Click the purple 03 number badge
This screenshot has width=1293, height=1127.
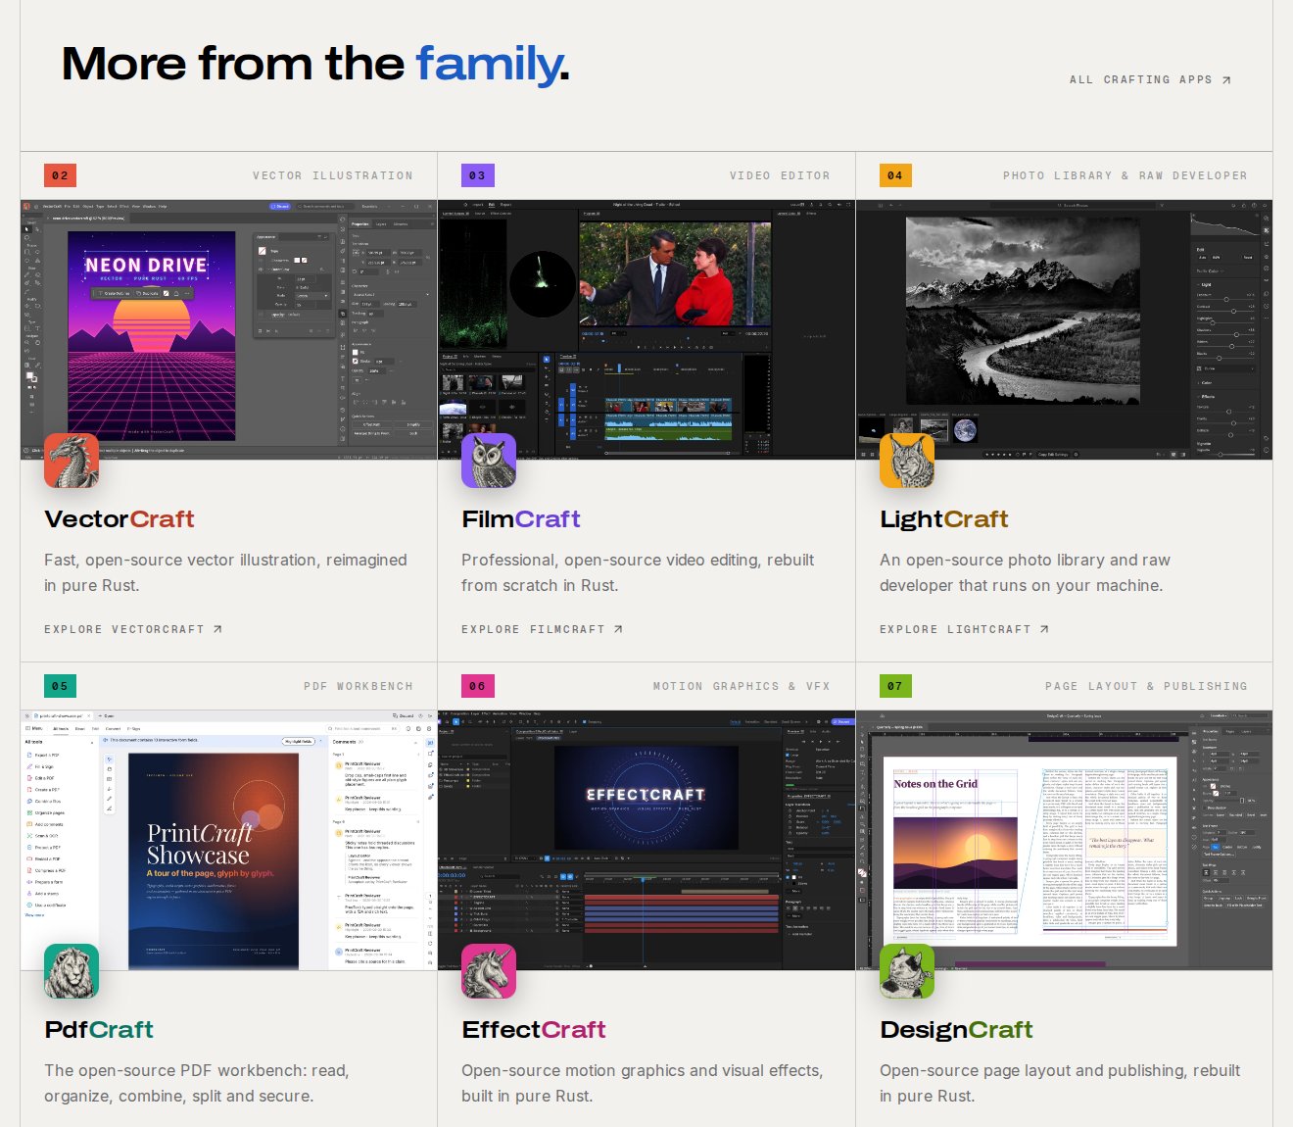click(477, 175)
